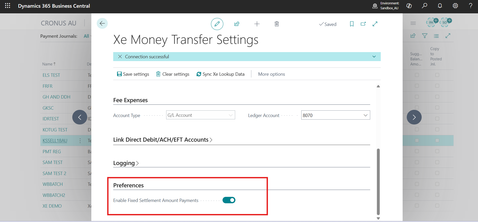
Task: Open page in new window icon
Action: pyautogui.click(x=363, y=24)
